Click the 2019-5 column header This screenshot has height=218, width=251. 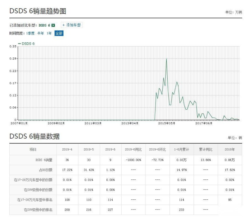coord(89,149)
